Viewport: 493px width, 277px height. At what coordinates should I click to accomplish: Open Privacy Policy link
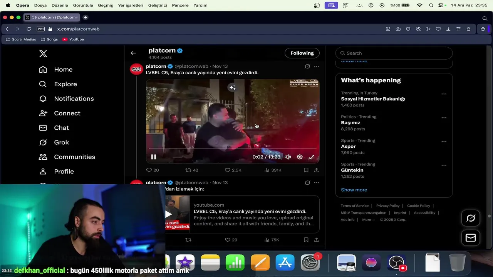(388, 206)
